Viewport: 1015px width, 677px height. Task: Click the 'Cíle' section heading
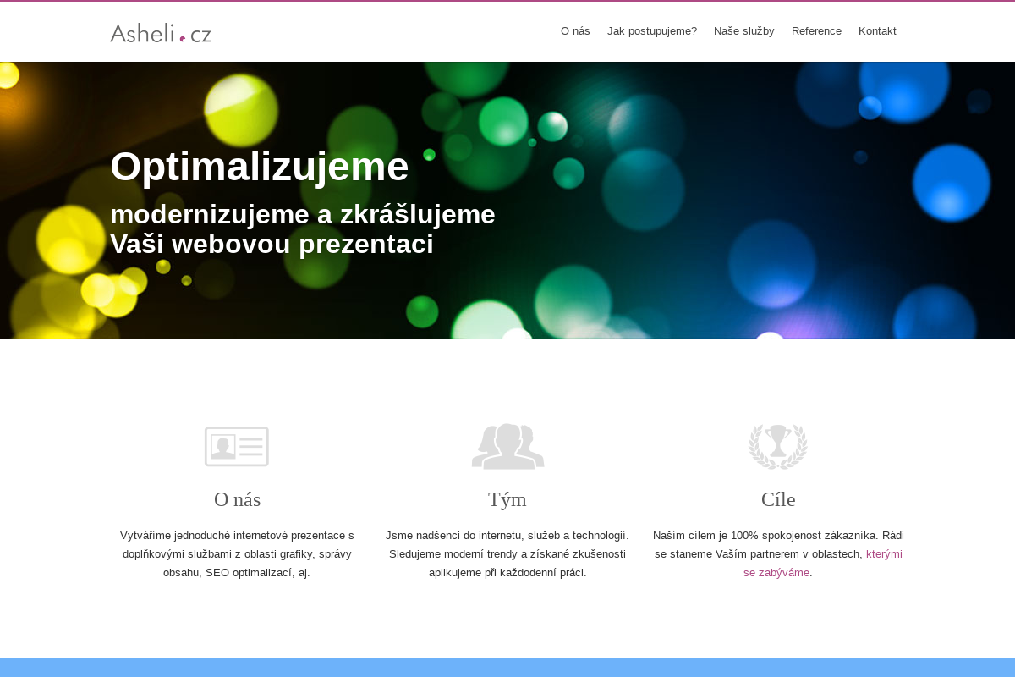(x=778, y=499)
